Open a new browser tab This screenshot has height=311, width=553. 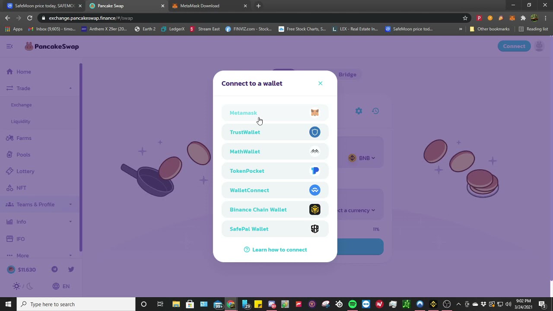pos(258,6)
